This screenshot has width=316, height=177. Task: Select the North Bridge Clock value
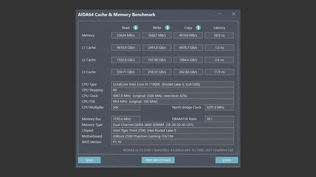point(219,107)
